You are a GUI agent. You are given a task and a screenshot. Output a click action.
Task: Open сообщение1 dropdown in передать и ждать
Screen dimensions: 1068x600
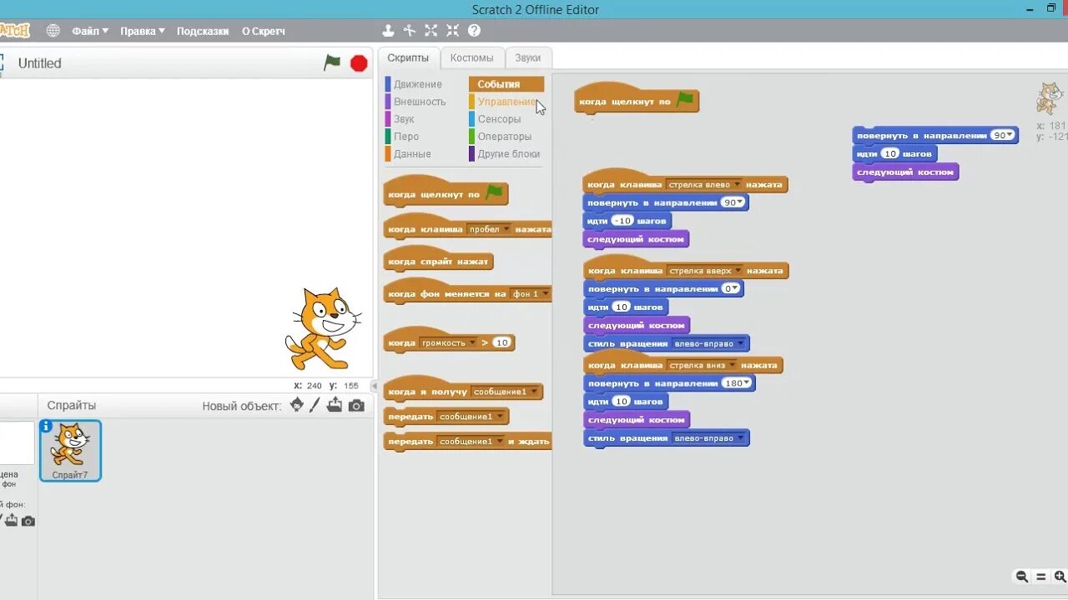point(471,441)
